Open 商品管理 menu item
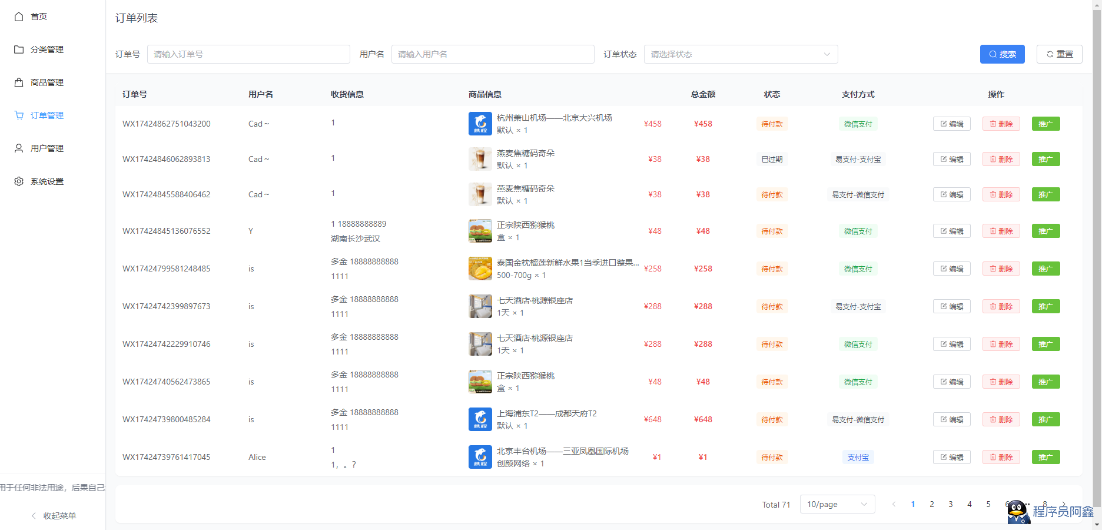The height and width of the screenshot is (530, 1102). (x=47, y=82)
